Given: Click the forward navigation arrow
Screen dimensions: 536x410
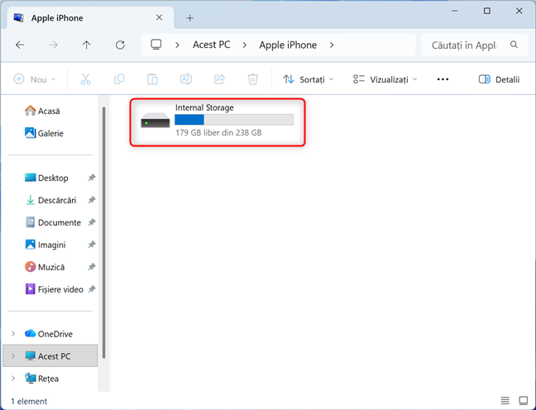Looking at the screenshot, I should click(53, 45).
